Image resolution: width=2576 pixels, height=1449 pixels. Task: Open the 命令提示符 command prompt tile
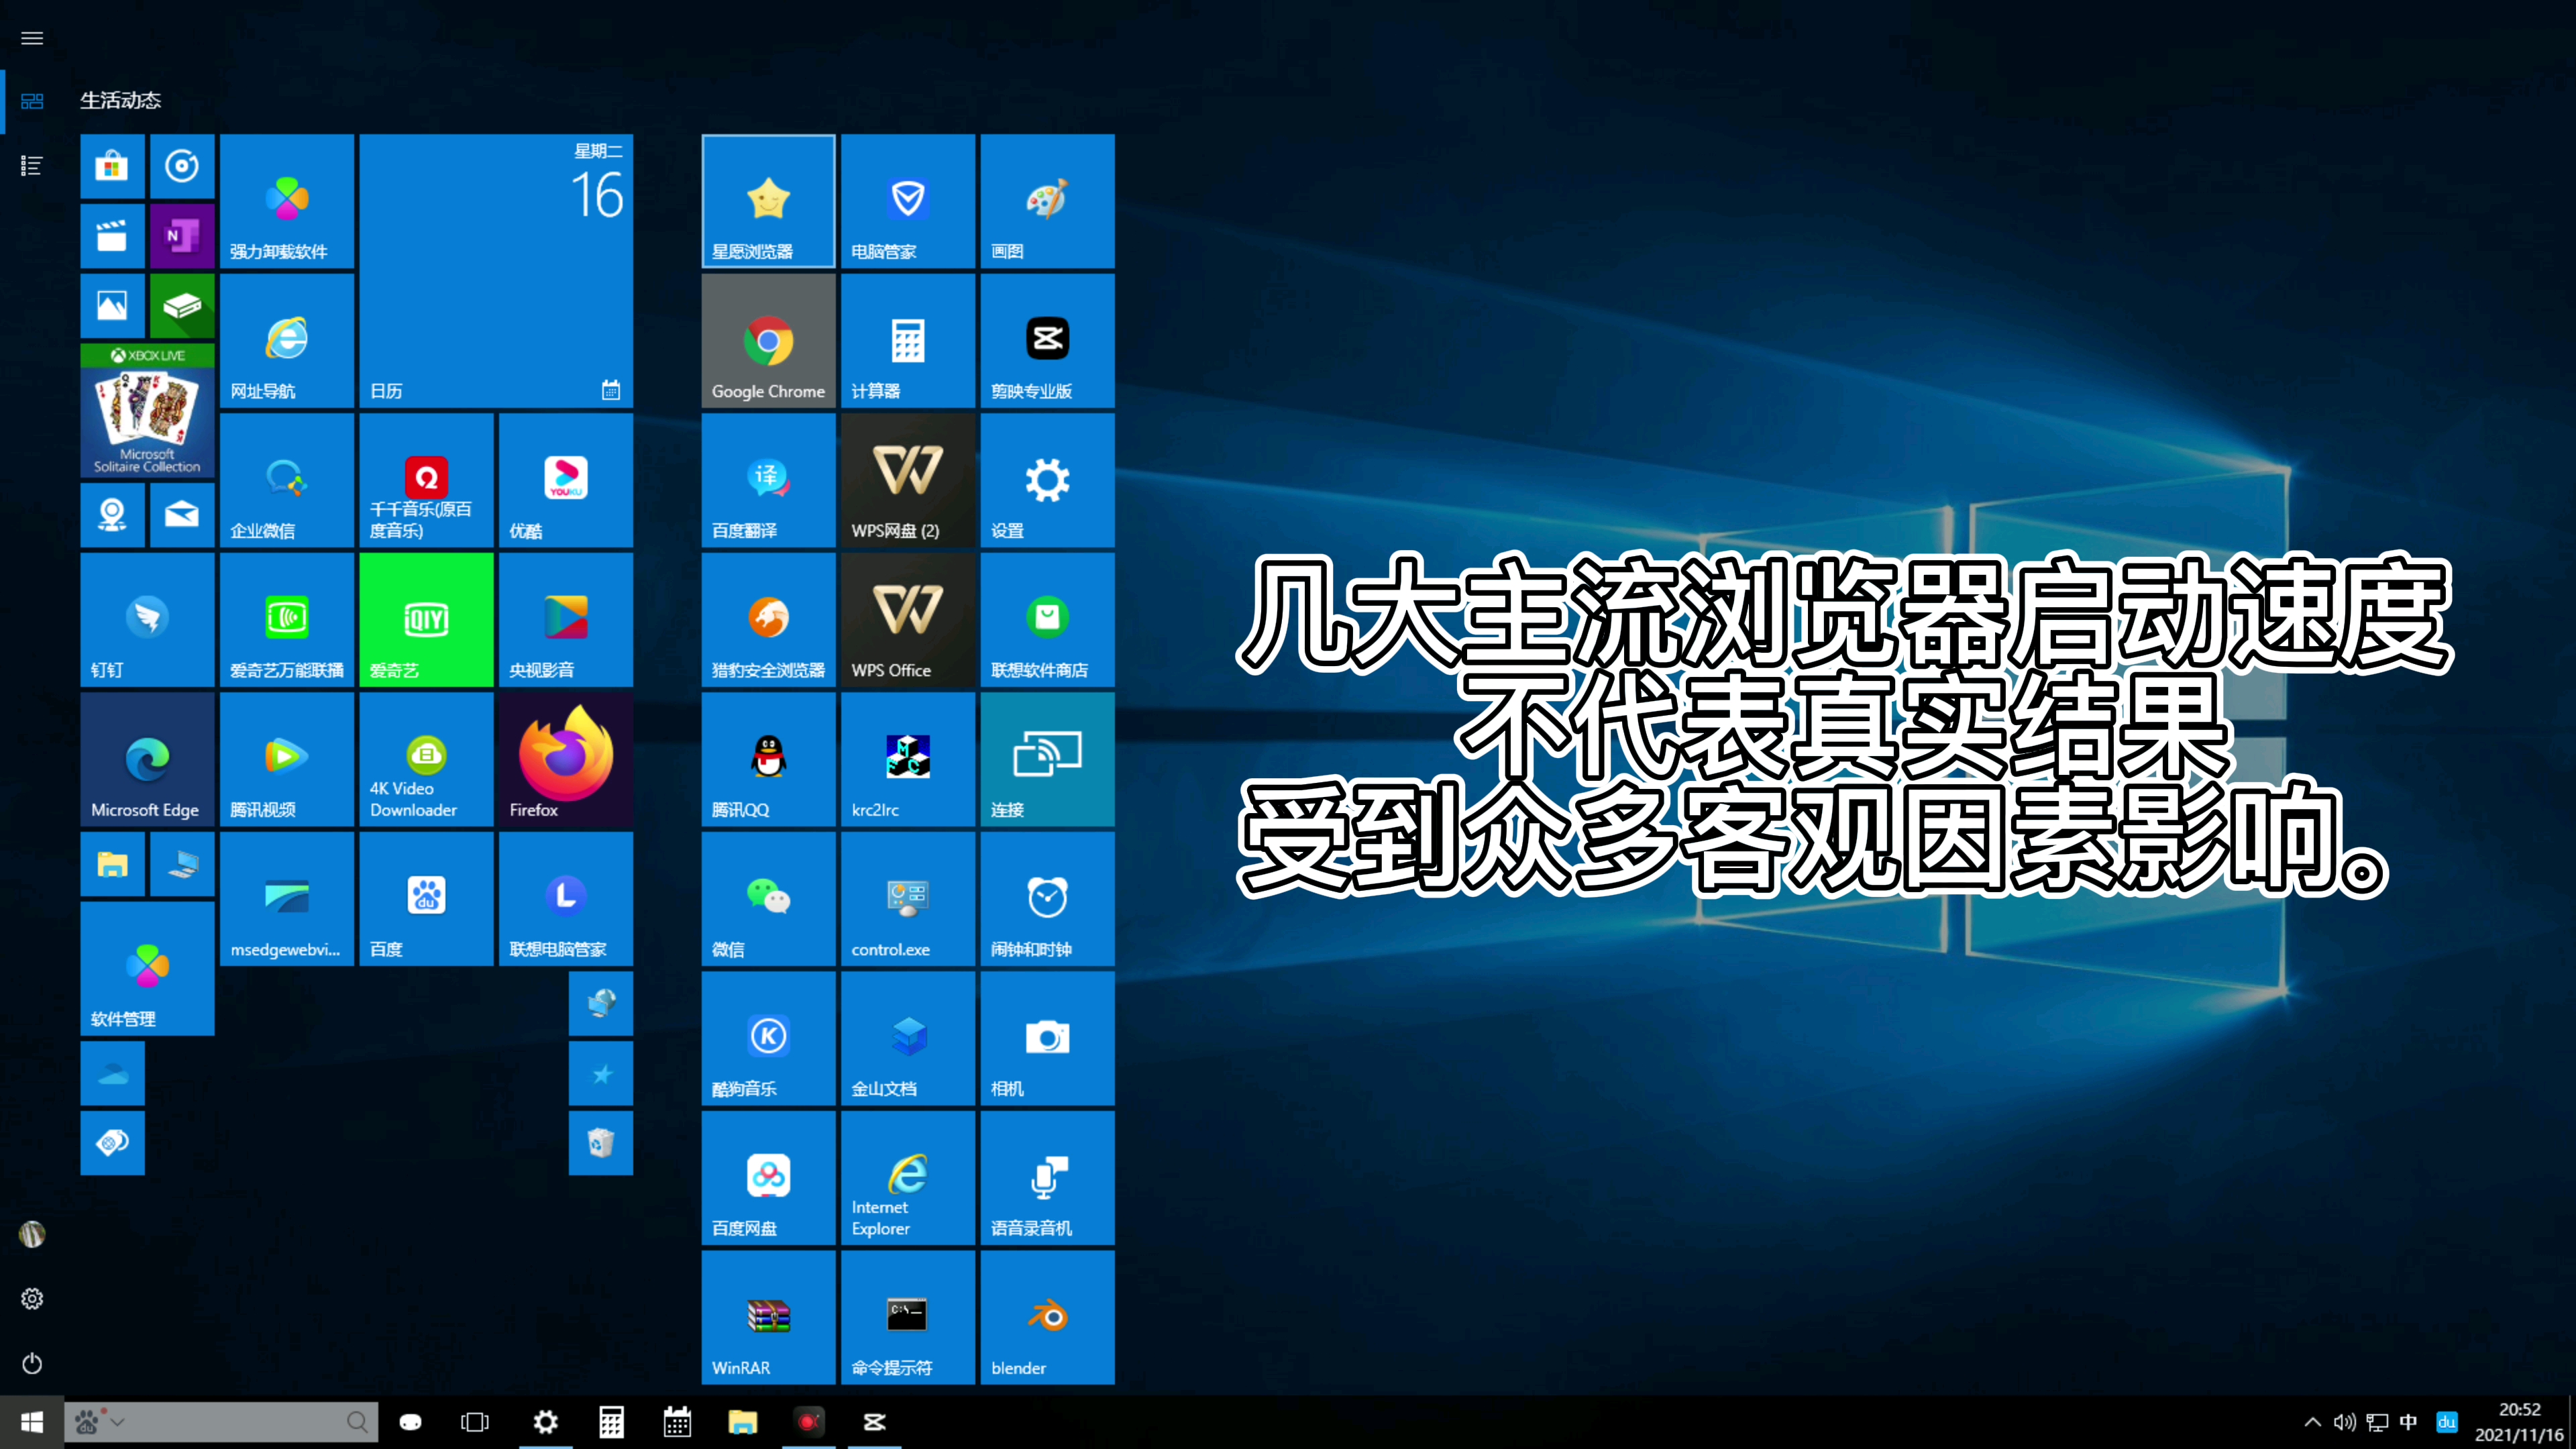click(907, 1317)
